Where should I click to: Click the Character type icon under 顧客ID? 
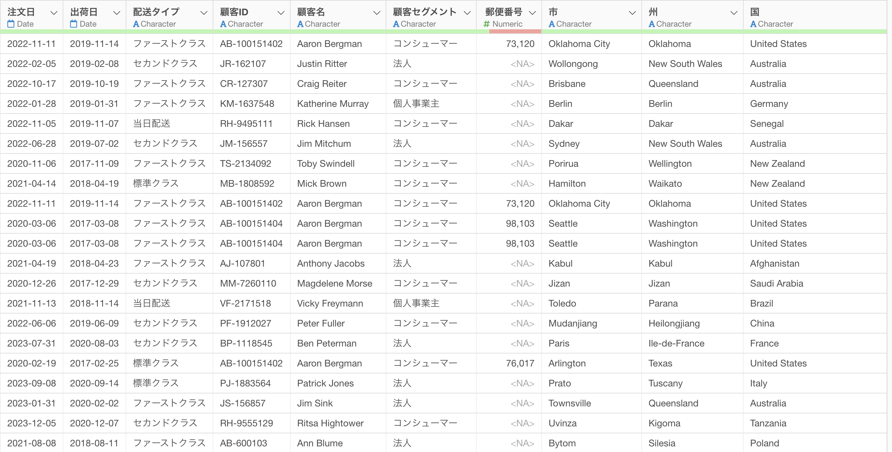coord(223,24)
